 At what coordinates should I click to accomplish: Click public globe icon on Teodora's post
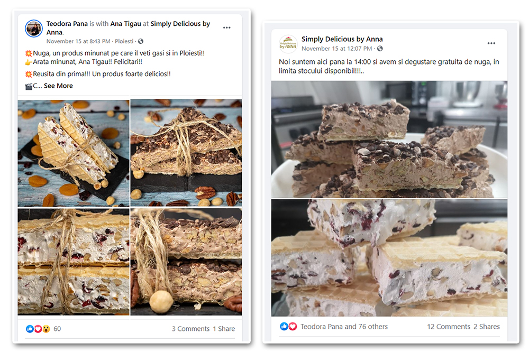click(x=141, y=41)
